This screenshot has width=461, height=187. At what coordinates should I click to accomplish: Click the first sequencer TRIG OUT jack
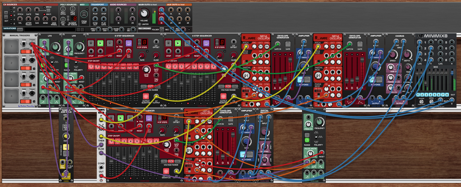[x=156, y=76]
